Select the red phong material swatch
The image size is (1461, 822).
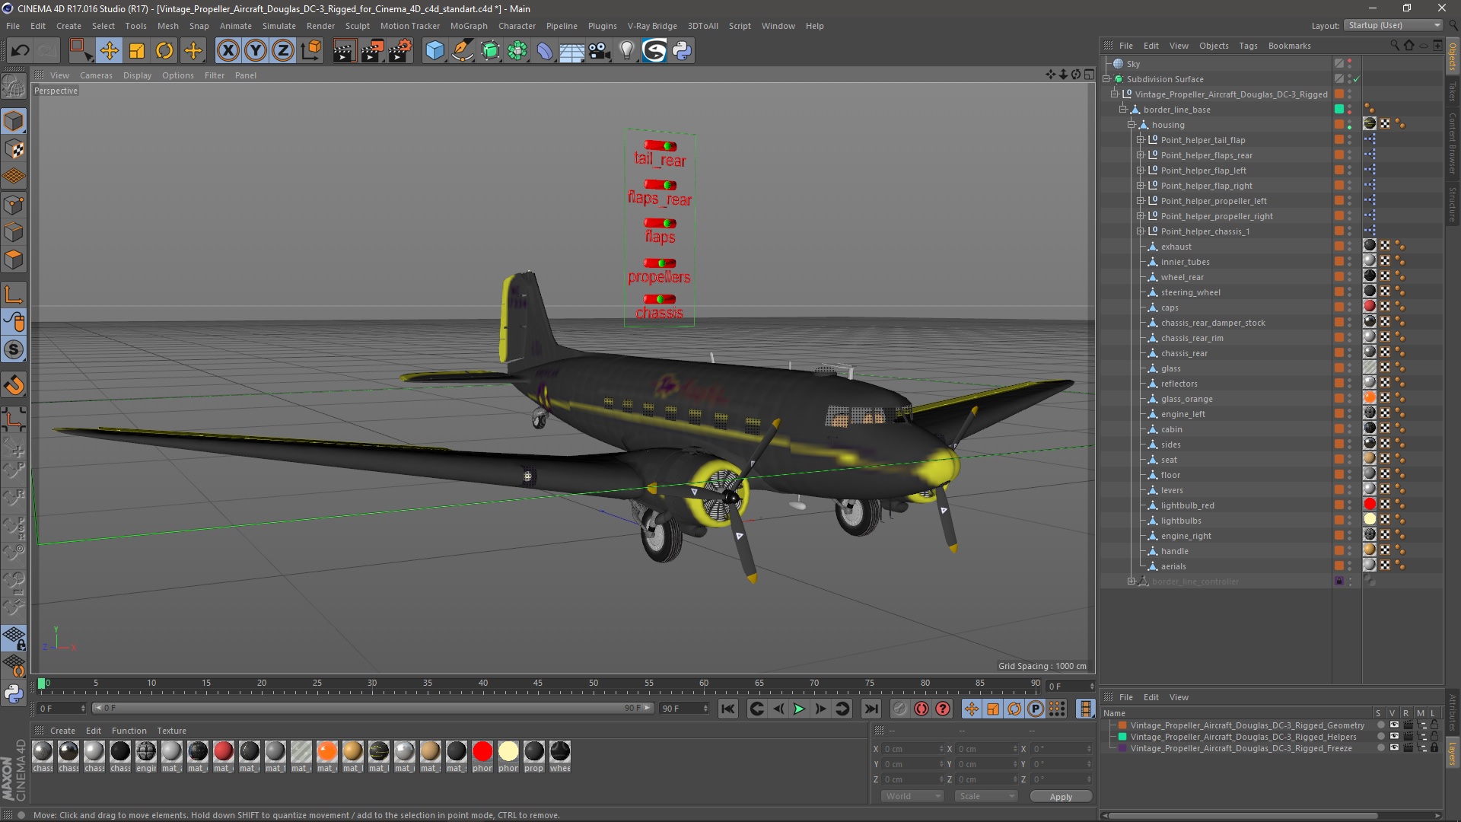482,752
